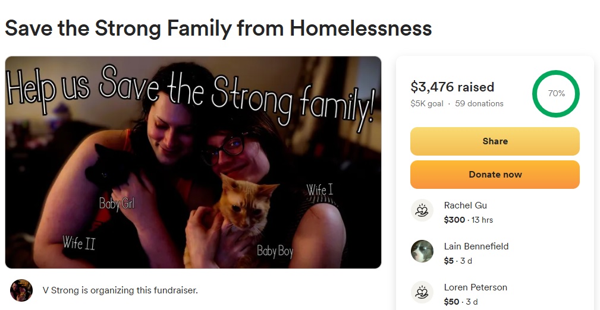
Task: Click Loren Peterson's donation heart-hands icon
Action: (422, 292)
